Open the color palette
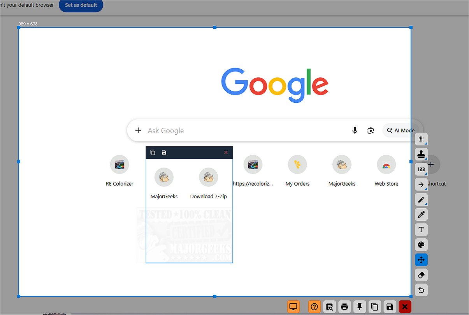469x315 pixels. 421,245
